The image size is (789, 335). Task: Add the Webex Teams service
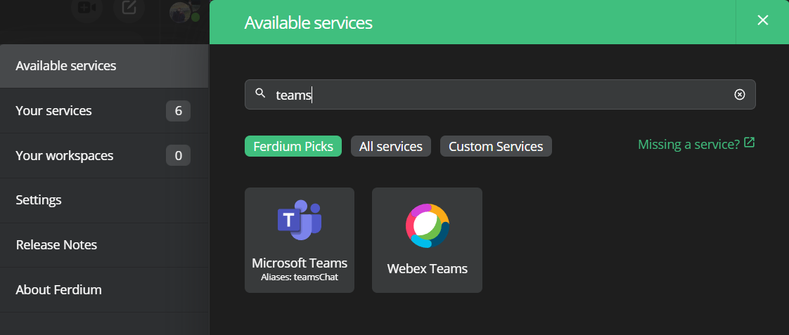pyautogui.click(x=427, y=240)
